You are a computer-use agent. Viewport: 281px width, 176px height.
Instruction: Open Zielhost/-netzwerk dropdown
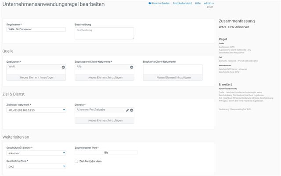36,110
